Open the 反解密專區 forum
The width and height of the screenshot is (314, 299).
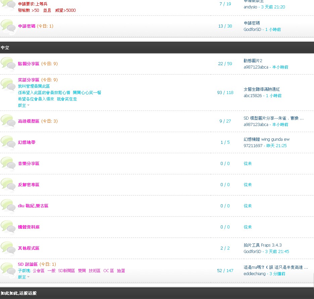tap(29, 185)
